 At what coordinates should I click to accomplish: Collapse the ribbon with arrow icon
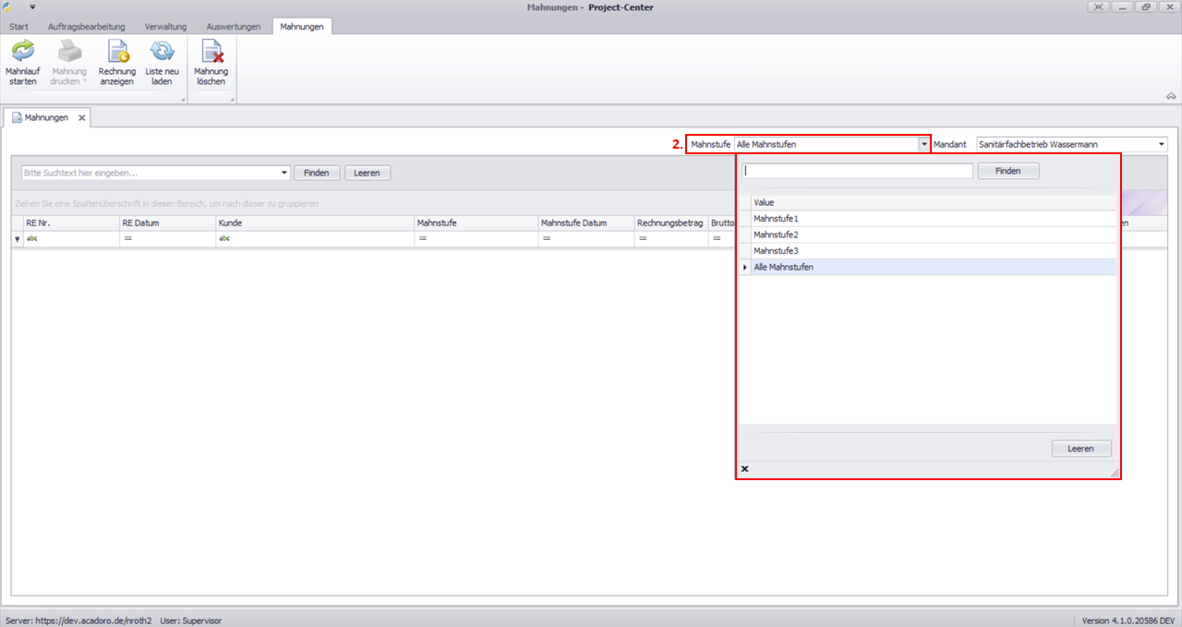pos(1171,96)
